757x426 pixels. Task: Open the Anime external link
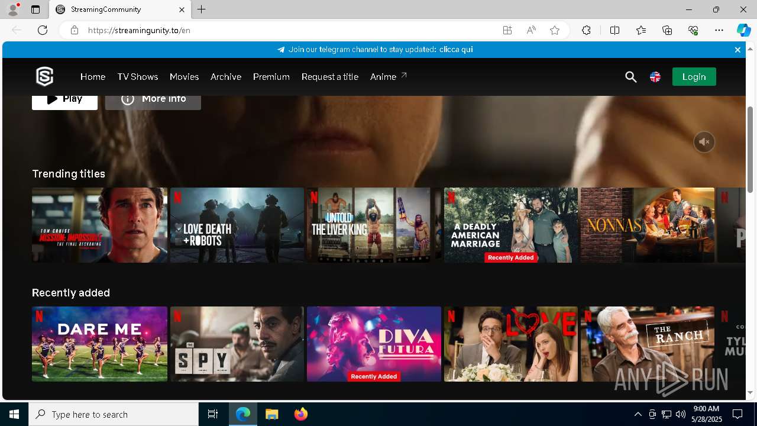[389, 77]
